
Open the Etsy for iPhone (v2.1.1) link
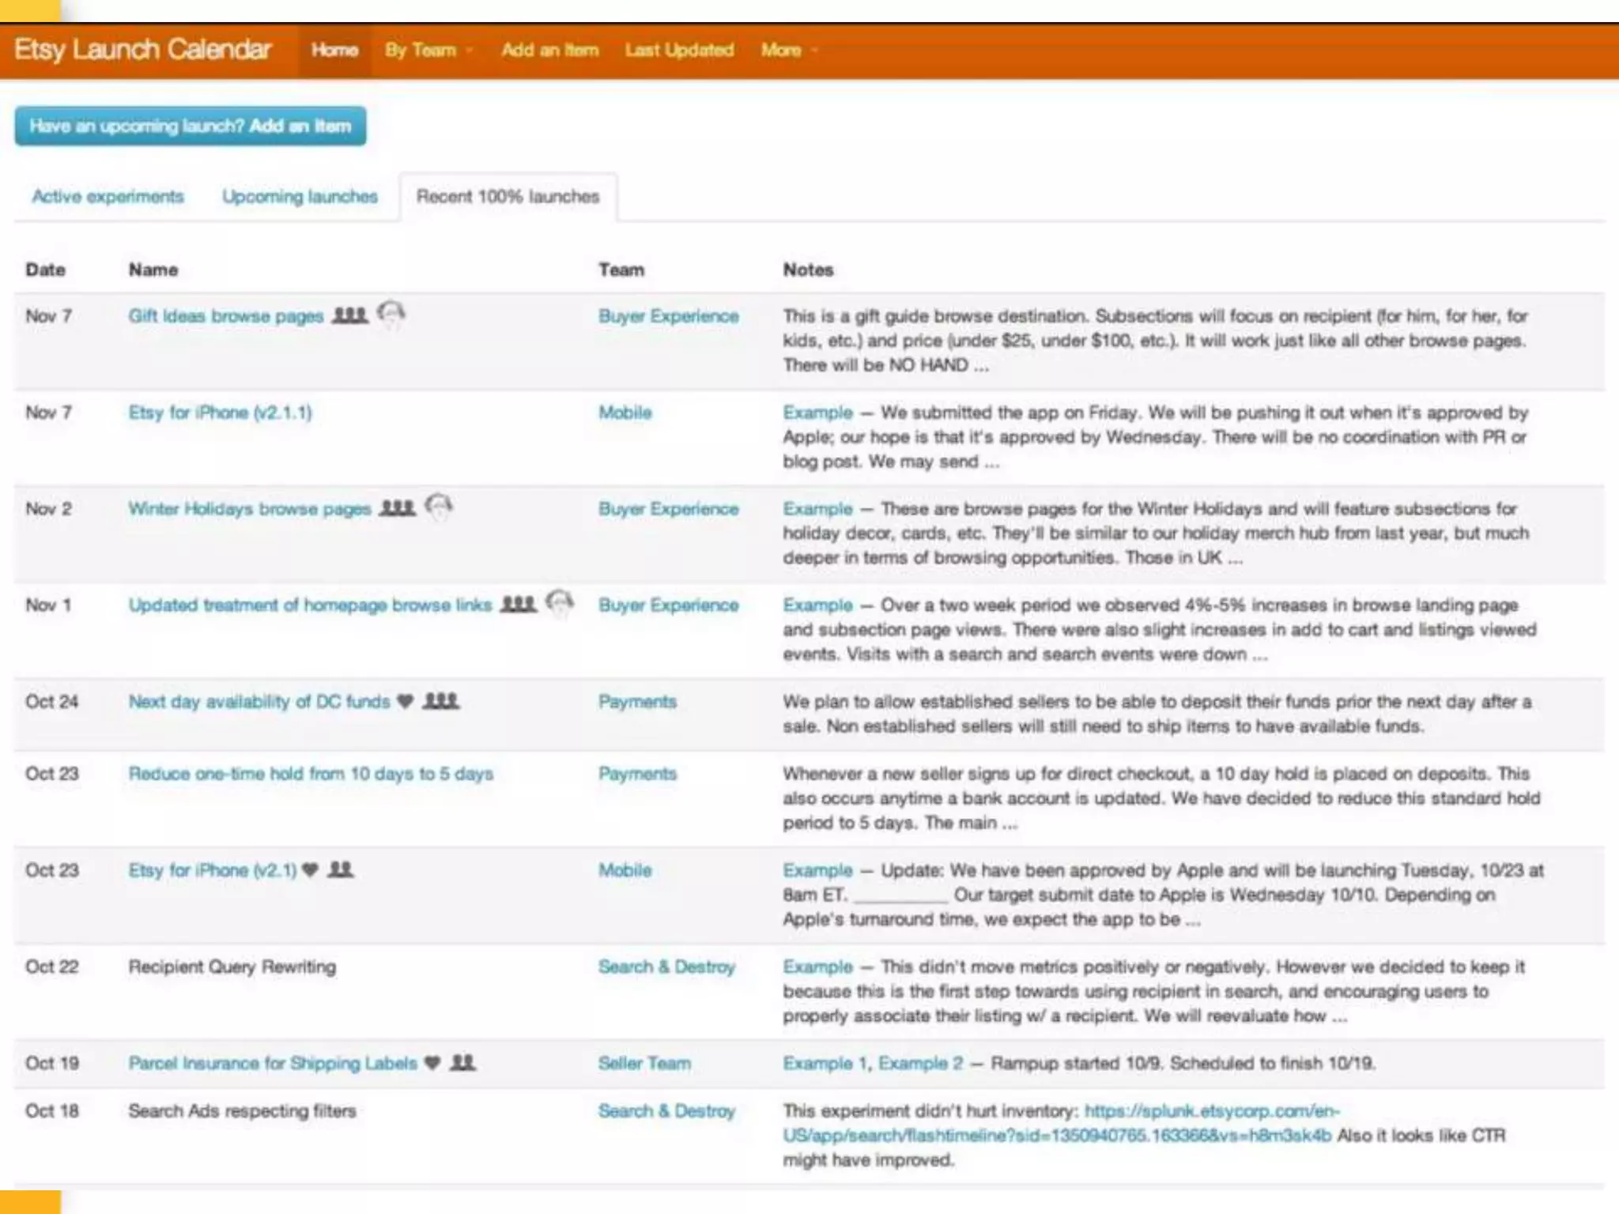(x=221, y=412)
